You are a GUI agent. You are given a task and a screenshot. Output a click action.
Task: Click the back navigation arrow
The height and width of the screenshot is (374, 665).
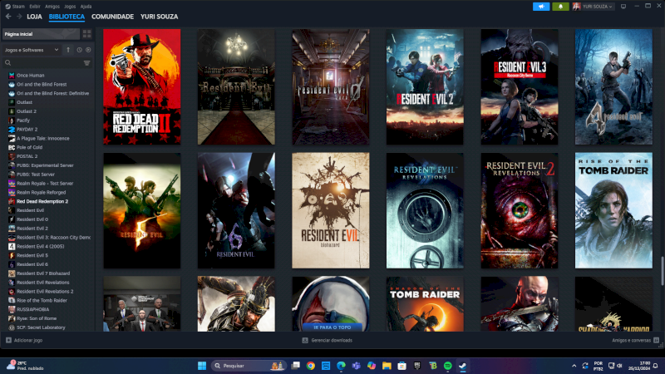click(x=7, y=17)
